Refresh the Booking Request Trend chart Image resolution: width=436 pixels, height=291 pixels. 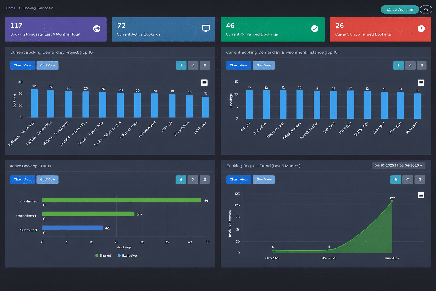[408, 180]
